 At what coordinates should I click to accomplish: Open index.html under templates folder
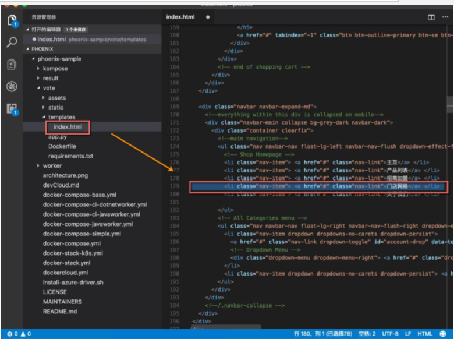(x=68, y=127)
